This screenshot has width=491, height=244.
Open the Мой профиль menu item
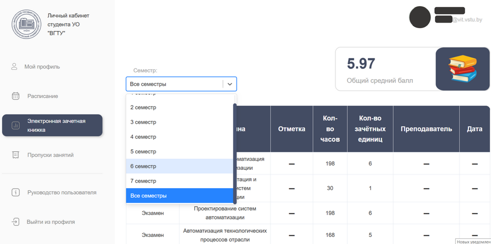point(42,67)
